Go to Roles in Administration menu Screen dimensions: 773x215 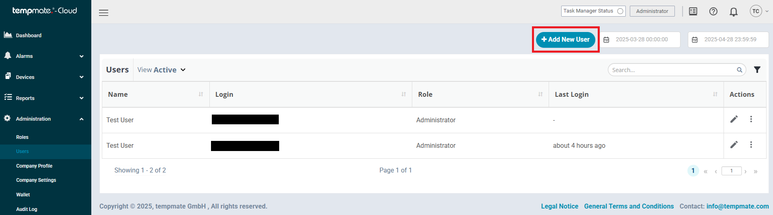tap(22, 137)
